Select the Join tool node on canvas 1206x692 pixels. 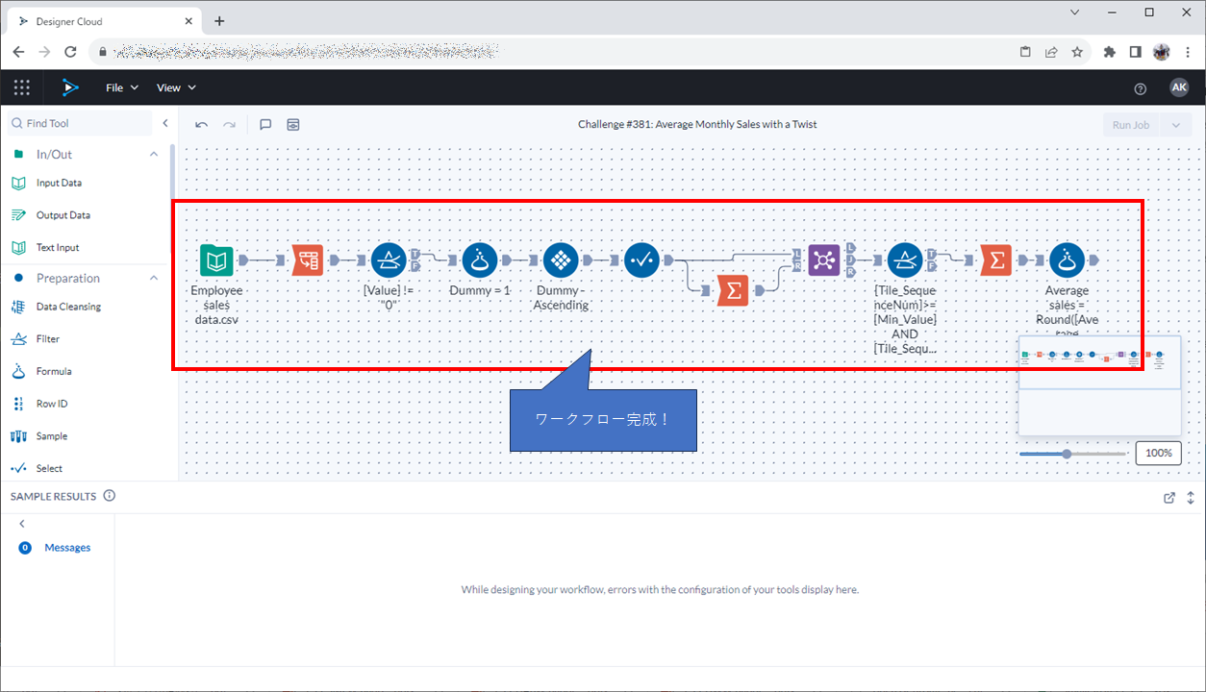tap(823, 260)
